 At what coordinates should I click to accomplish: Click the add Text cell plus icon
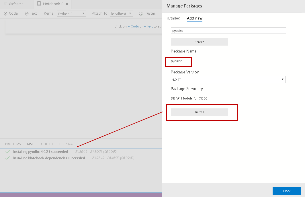click(27, 13)
